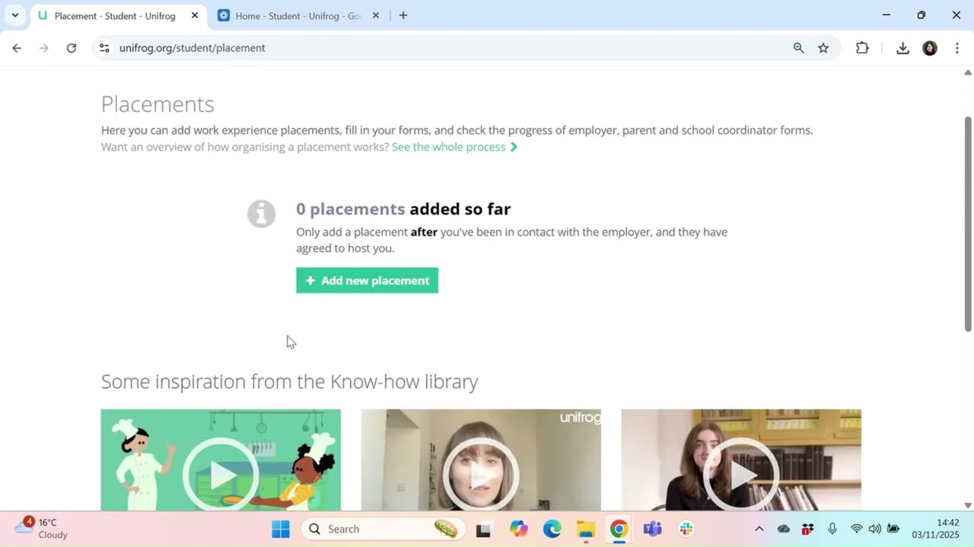
Task: Play the Unifrog video with blonde woman
Action: point(481,460)
